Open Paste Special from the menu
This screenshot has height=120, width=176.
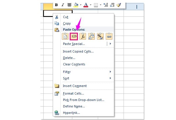(74, 44)
